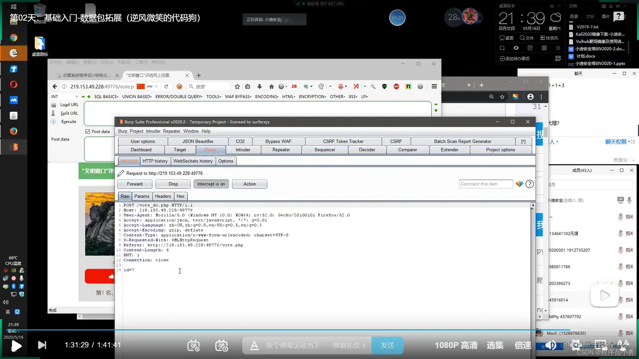Switch to the Repeater tab
Image resolution: width=639 pixels, height=359 pixels.
coord(281,150)
